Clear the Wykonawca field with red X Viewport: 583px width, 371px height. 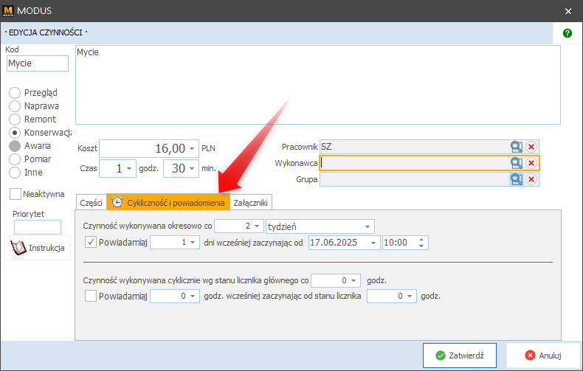(531, 163)
